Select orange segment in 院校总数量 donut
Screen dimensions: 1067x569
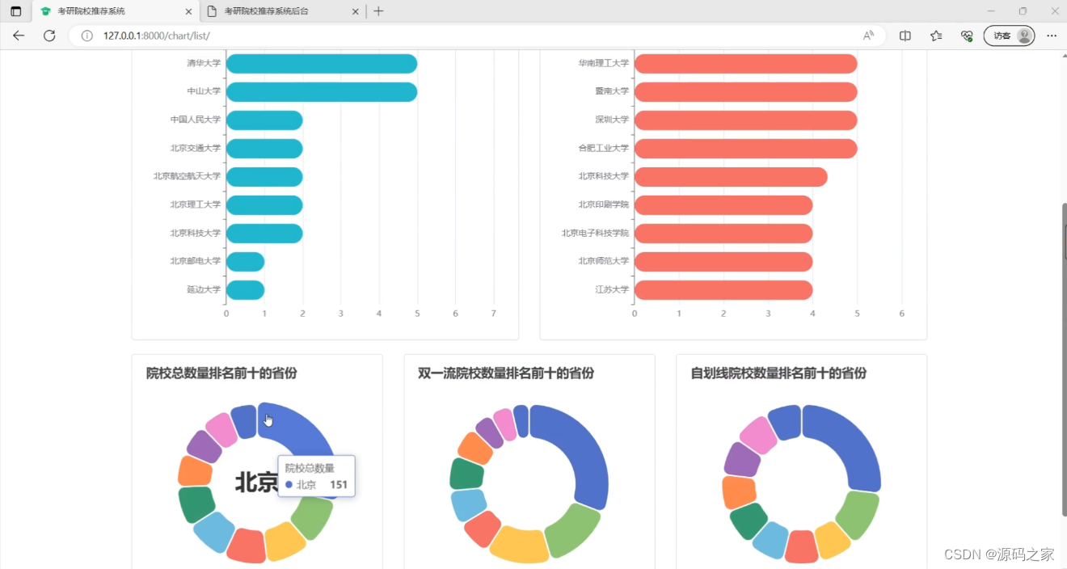point(195,470)
